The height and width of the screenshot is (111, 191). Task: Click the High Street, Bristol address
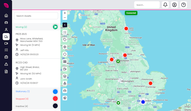tap(30, 68)
